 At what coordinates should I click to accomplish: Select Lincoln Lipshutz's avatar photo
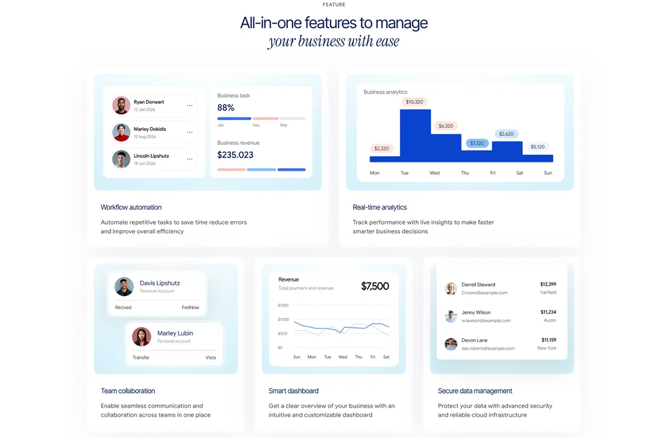coord(121,159)
